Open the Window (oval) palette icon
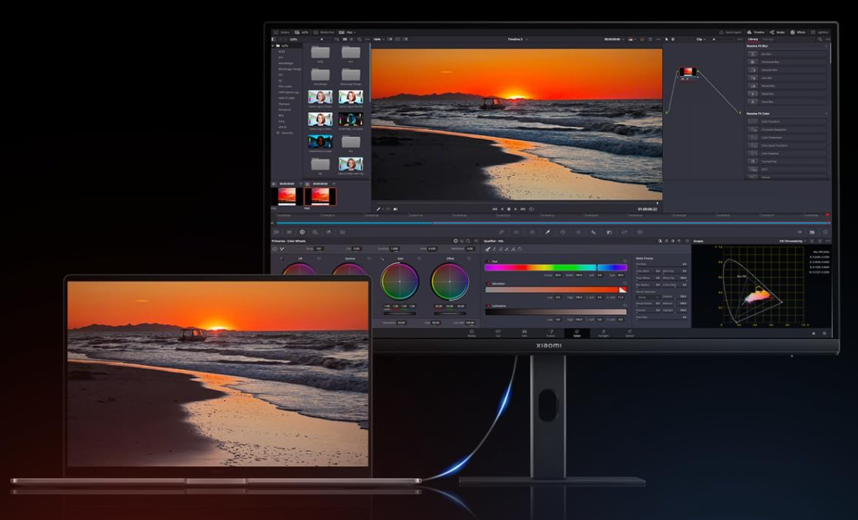Screen dimensions: 858x520 tap(563, 232)
